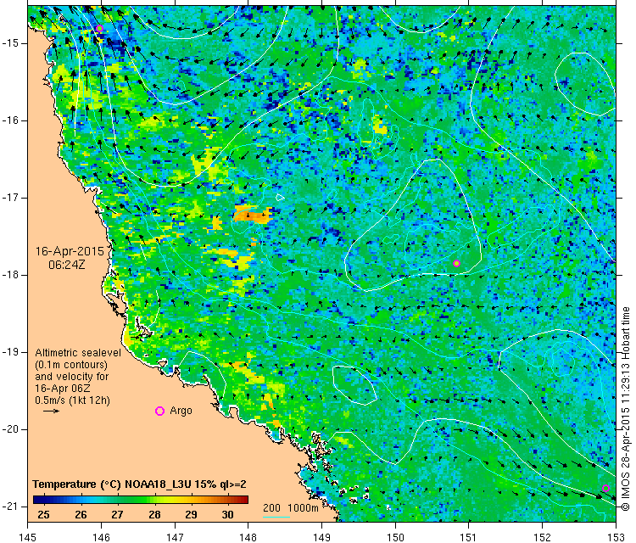This screenshot has height=543, width=636.
Task: Click the latitude label '-20'
Action: pyautogui.click(x=11, y=429)
